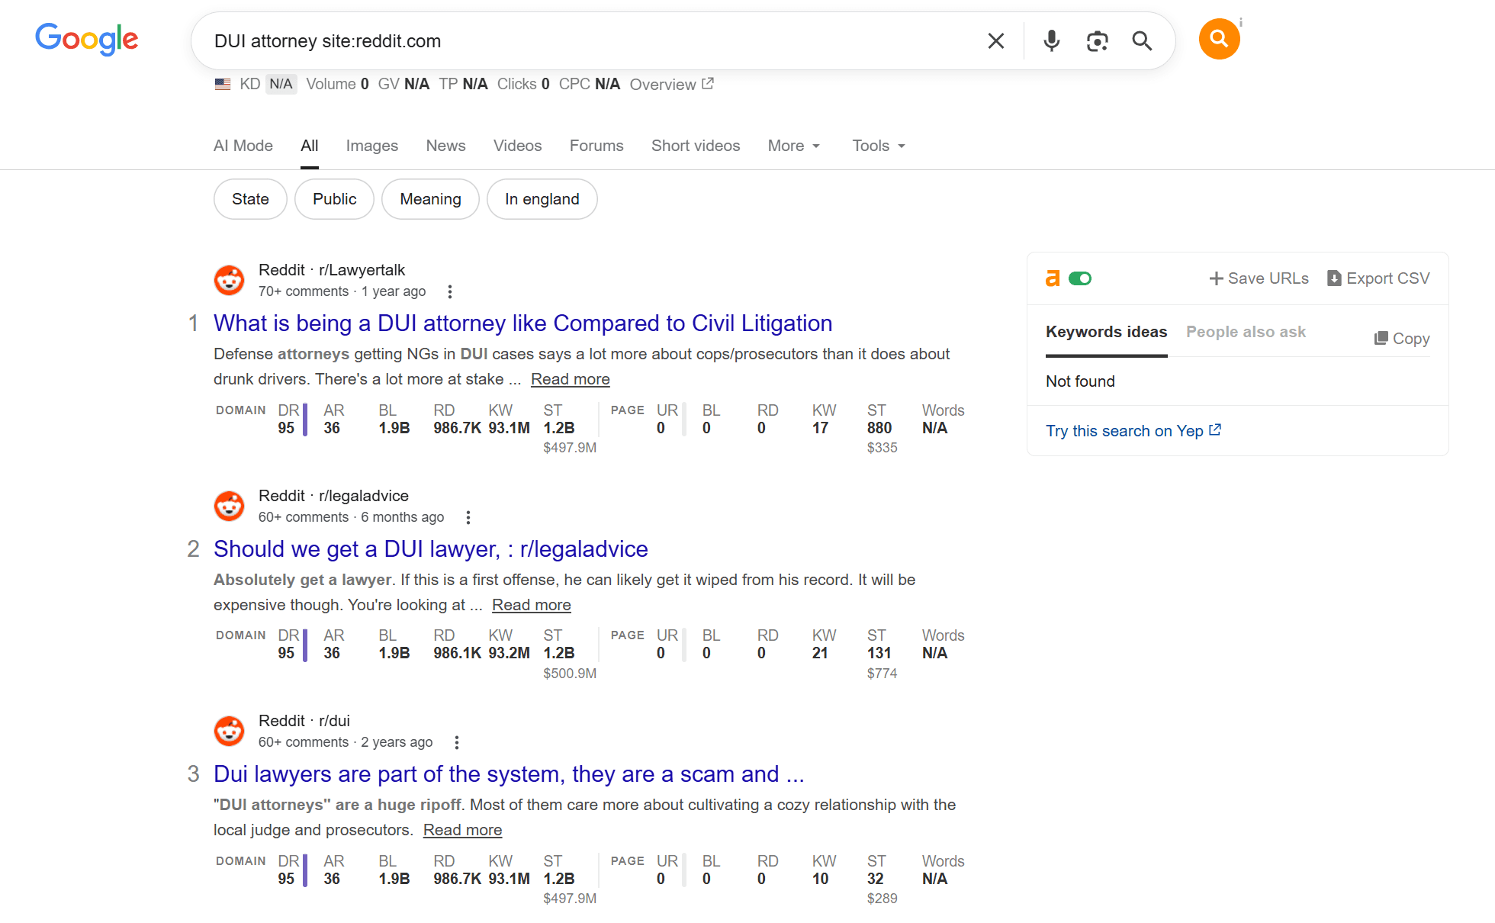Image resolution: width=1495 pixels, height=923 pixels.
Task: Switch to Short videos tab
Action: 696,146
